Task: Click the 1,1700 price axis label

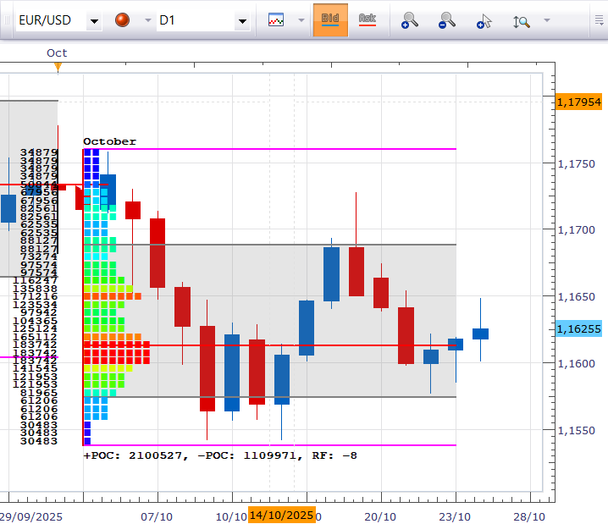Action: pos(576,229)
